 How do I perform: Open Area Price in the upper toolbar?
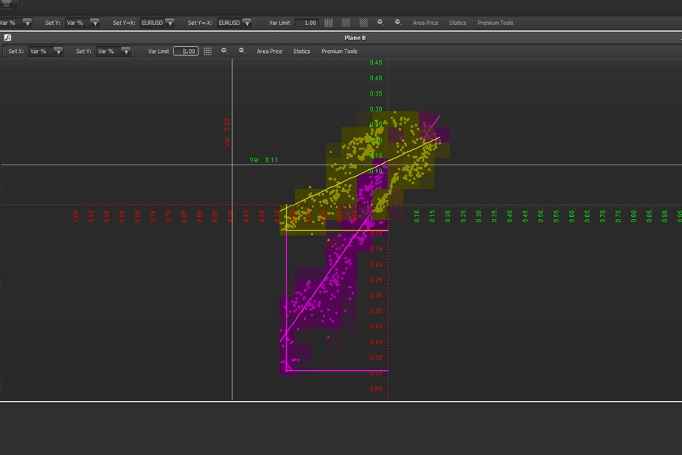(425, 23)
